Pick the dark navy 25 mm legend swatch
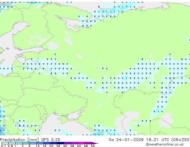 point(61,143)
